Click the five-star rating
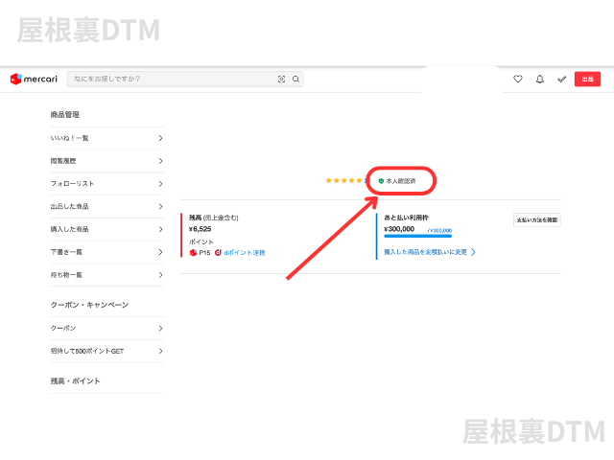The height and width of the screenshot is (460, 614). click(x=346, y=180)
